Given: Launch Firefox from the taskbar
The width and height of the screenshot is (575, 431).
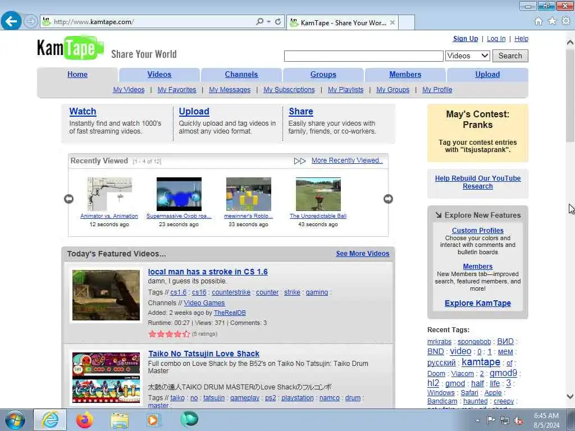Looking at the screenshot, I should tap(85, 420).
